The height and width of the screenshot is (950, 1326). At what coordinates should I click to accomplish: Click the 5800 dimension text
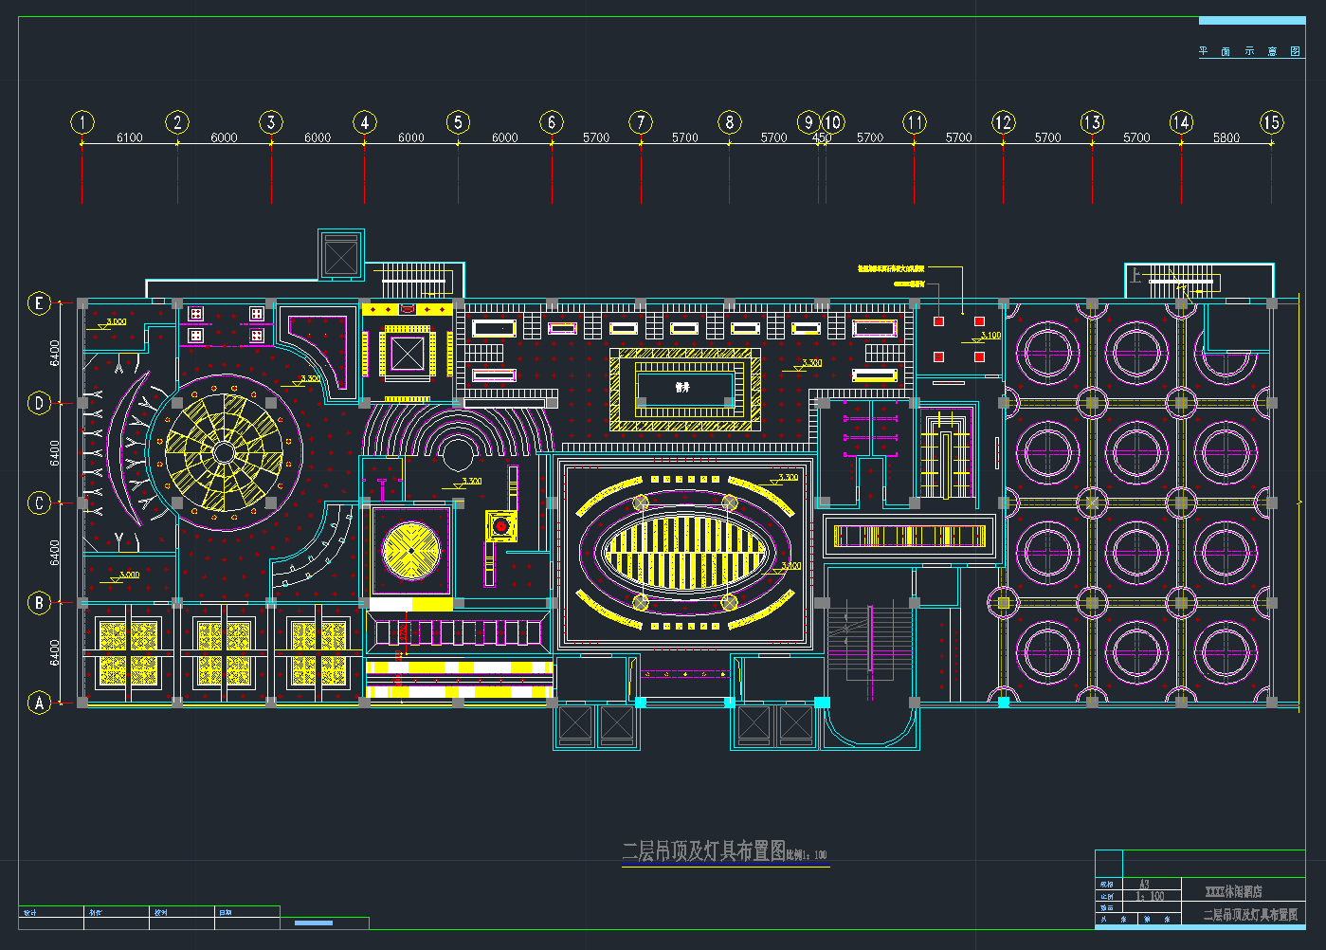tap(1226, 138)
